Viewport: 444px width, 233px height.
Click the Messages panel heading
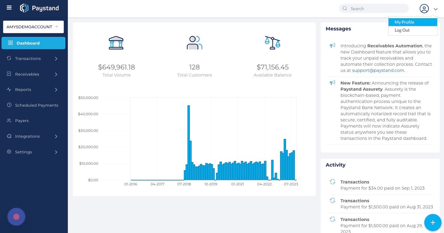tap(338, 29)
